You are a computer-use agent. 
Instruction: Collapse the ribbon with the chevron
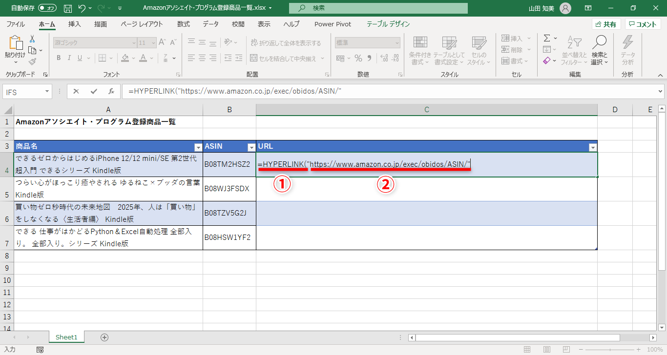point(661,75)
